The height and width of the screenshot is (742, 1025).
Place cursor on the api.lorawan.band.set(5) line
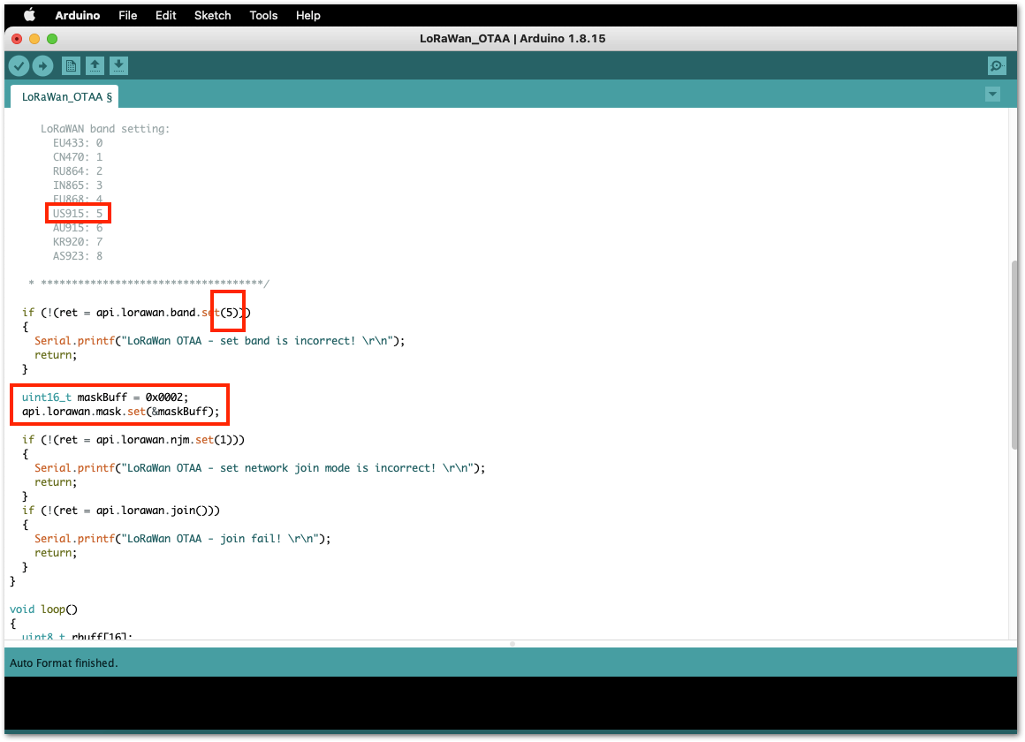point(136,313)
